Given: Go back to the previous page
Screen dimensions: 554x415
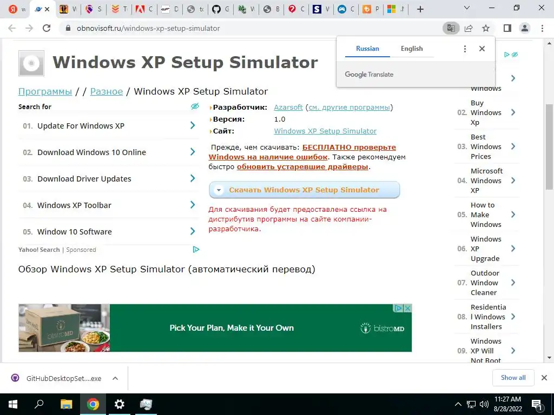Looking at the screenshot, I should tap(12, 28).
